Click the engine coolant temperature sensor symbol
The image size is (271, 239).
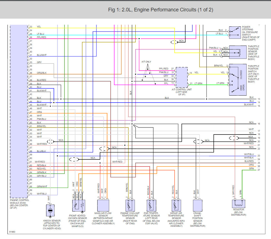pos(130,205)
